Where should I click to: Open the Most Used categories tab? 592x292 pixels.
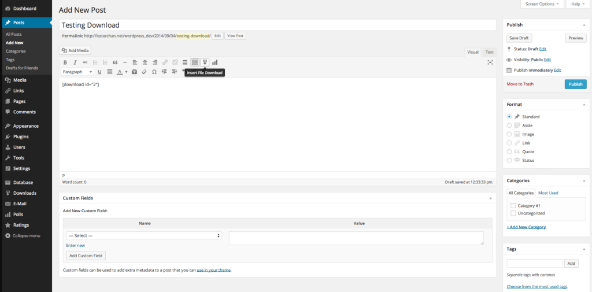click(548, 193)
